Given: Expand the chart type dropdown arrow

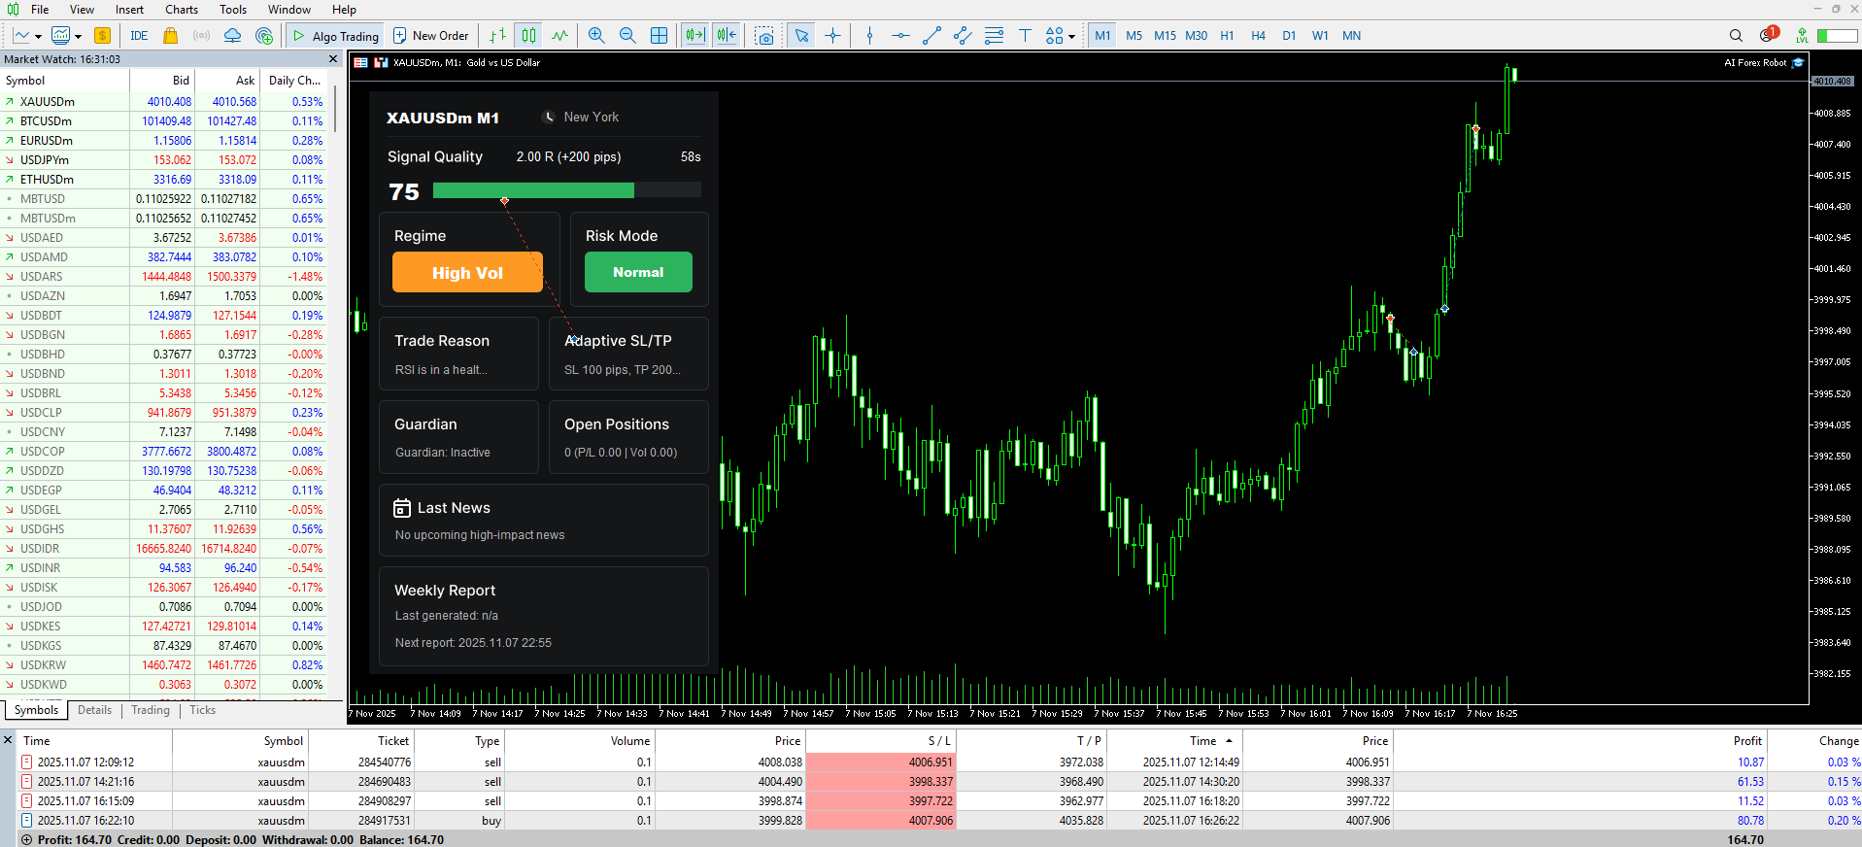Looking at the screenshot, I should pos(38,37).
